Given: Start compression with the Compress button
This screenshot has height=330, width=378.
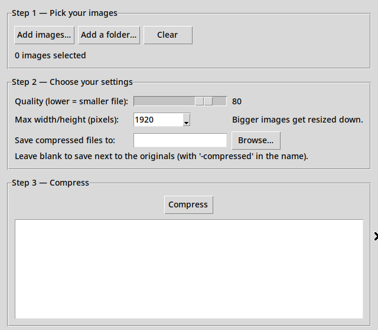Looking at the screenshot, I should 189,204.
